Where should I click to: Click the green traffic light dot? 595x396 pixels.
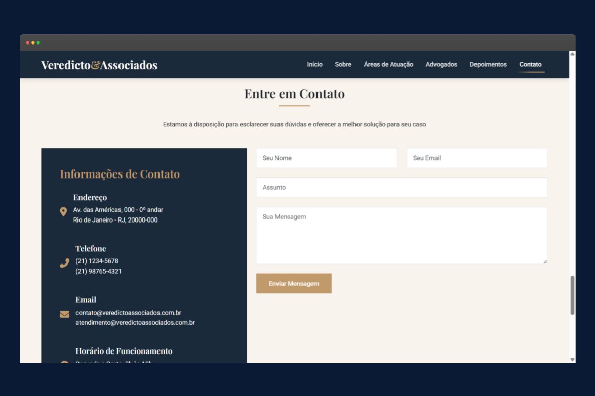(38, 43)
